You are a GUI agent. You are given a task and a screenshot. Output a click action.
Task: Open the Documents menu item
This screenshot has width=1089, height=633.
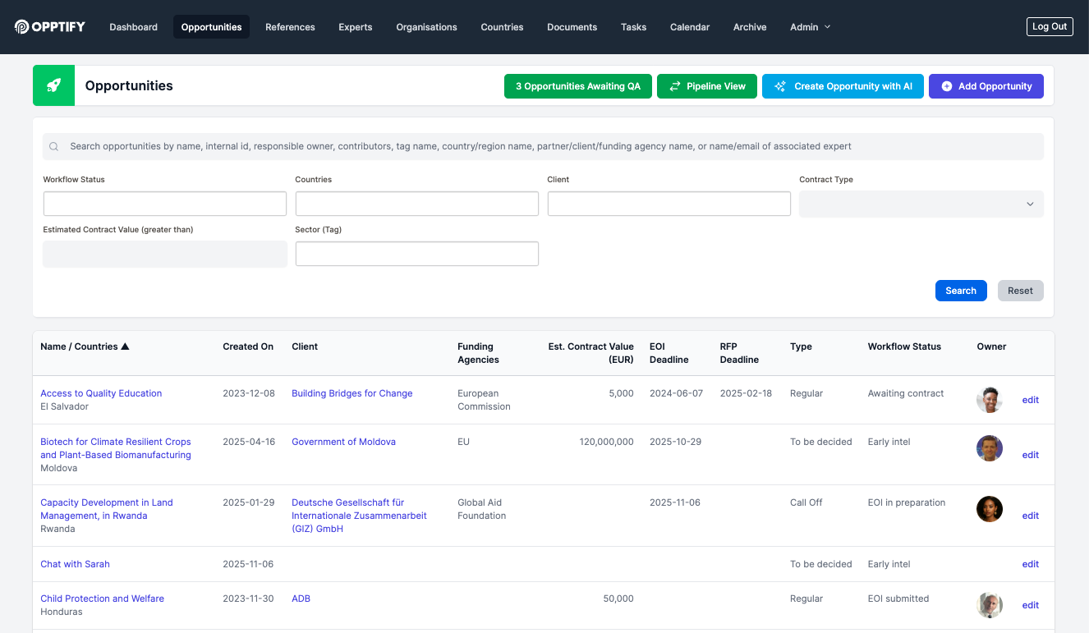[572, 27]
